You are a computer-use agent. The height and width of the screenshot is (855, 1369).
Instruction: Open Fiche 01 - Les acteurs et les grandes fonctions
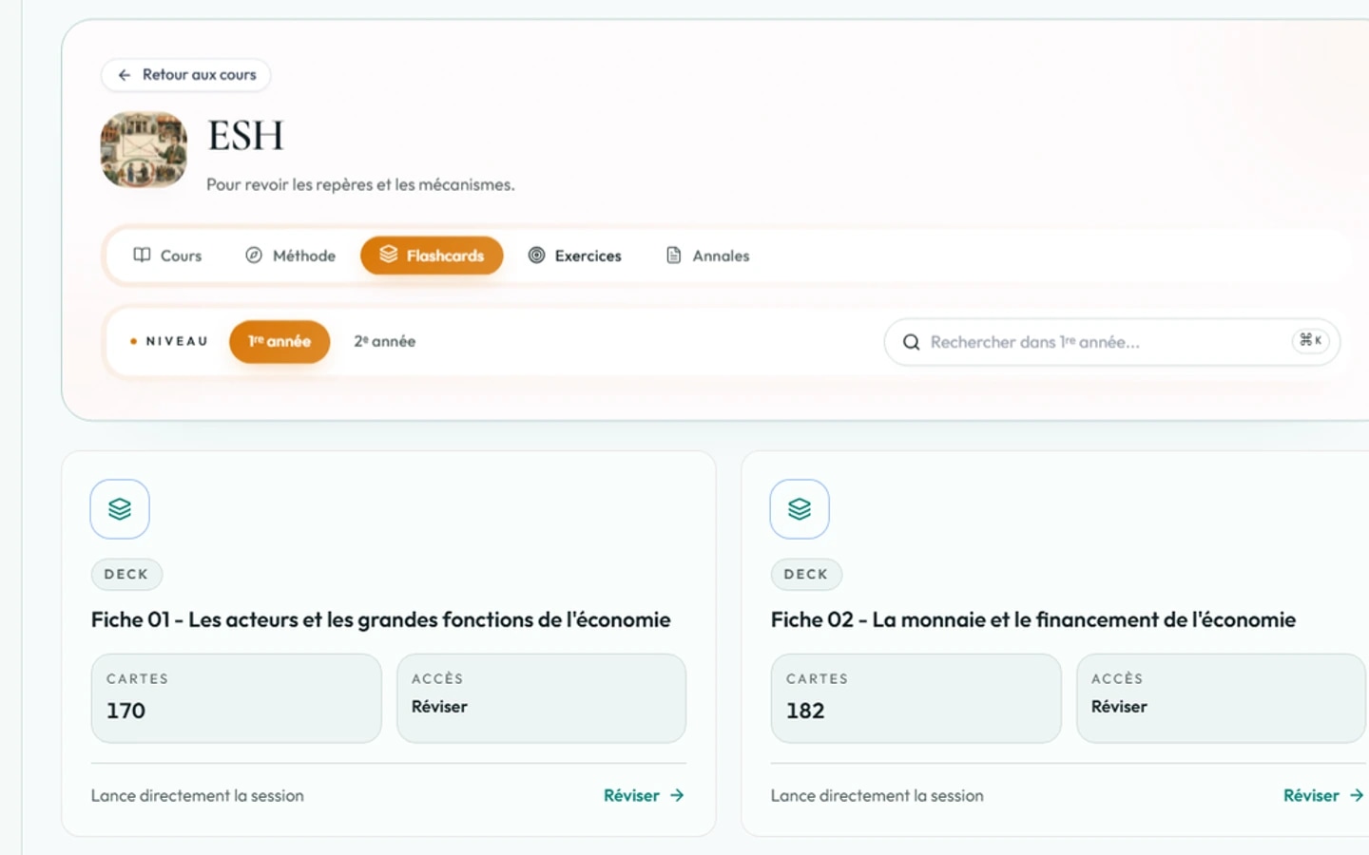[381, 619]
